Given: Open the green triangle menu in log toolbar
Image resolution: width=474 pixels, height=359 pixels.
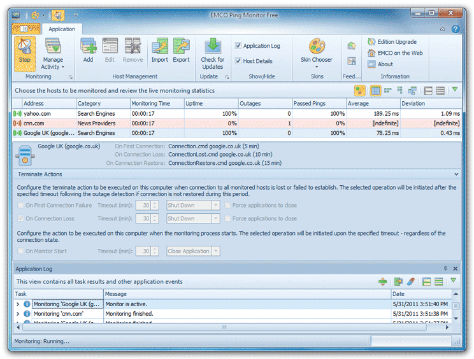Looking at the screenshot, I should [x=453, y=281].
